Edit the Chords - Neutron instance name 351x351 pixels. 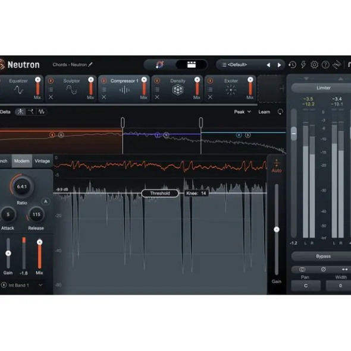(90, 65)
